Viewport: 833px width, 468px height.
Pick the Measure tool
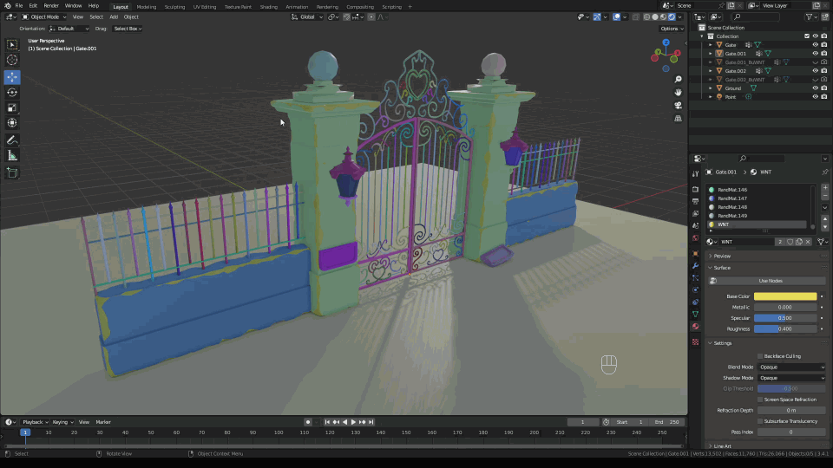click(12, 155)
